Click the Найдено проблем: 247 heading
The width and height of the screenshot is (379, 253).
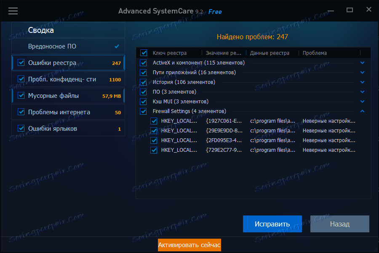[x=252, y=37]
